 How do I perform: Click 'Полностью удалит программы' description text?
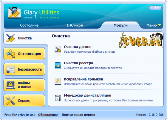coord(108,100)
